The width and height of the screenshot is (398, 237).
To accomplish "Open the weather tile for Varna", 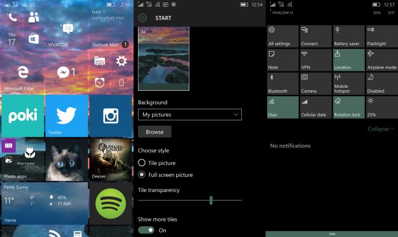I will point(45,203).
